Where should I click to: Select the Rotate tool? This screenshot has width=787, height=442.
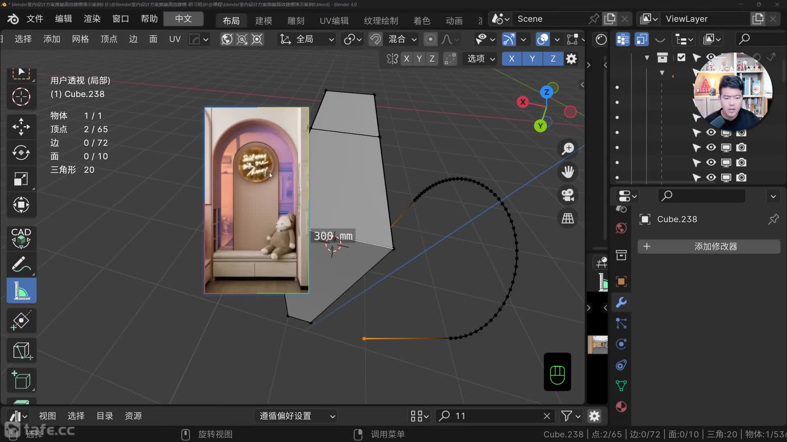pos(21,153)
